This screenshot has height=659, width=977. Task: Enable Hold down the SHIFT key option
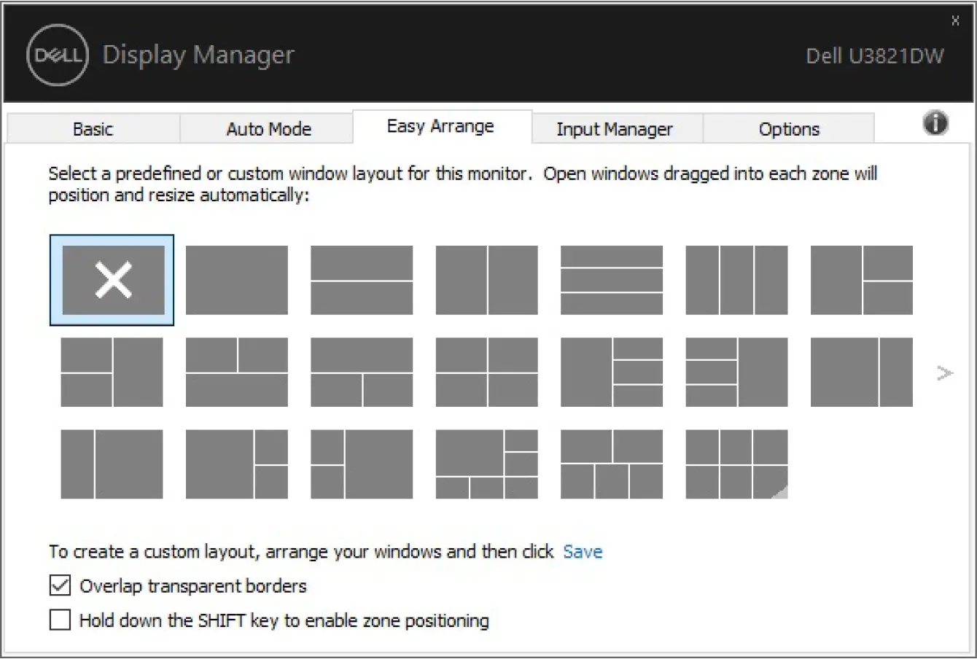[60, 620]
